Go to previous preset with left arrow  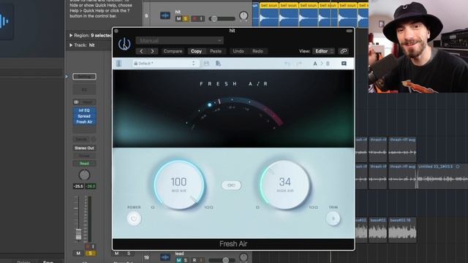pyautogui.click(x=141, y=51)
